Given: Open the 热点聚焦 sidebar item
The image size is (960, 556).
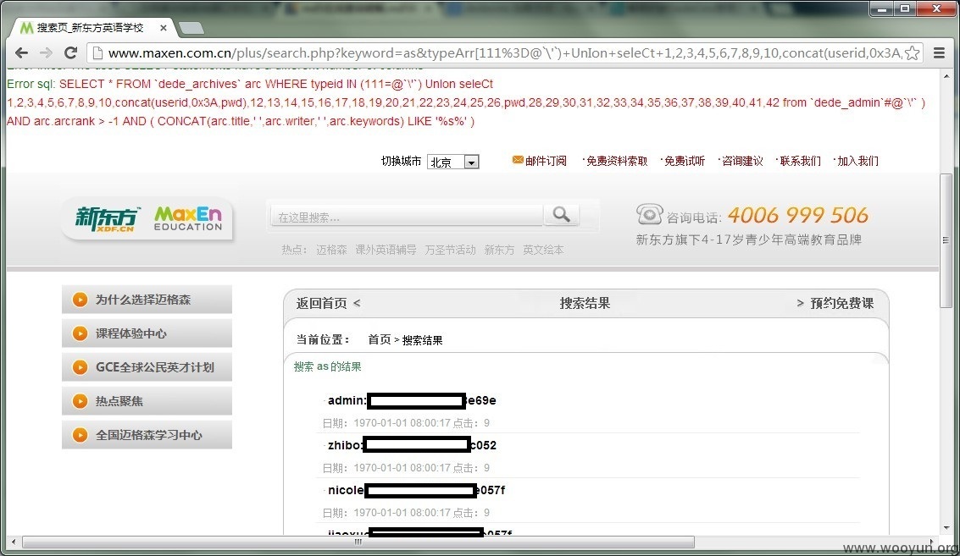Looking at the screenshot, I should [147, 400].
